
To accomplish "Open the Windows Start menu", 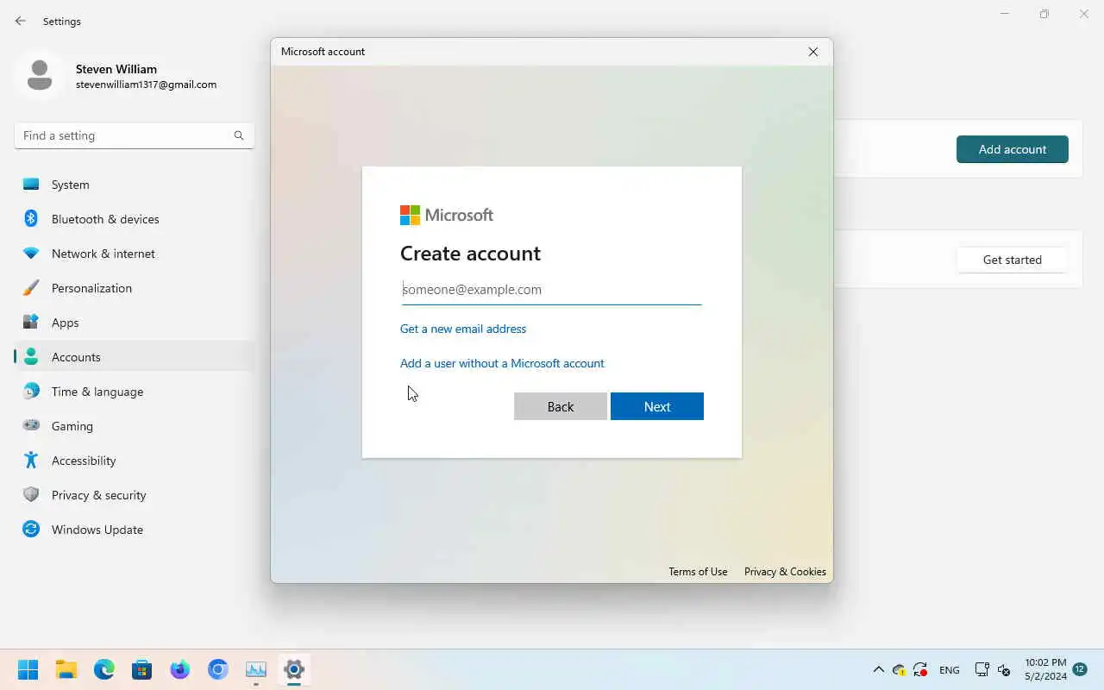I will pos(28,669).
